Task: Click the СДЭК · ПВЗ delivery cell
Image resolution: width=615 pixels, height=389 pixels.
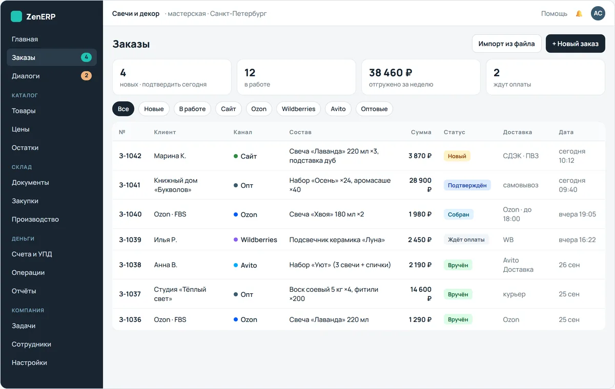Action: click(521, 156)
